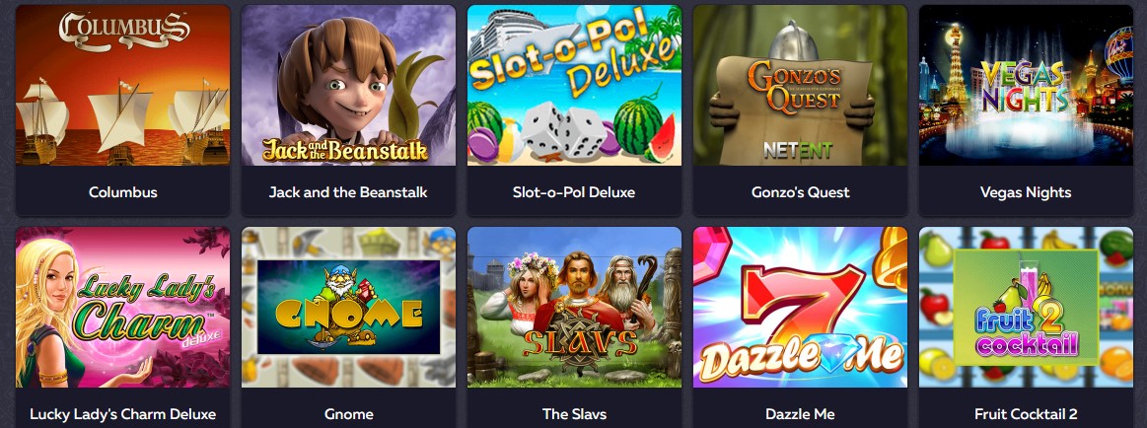Click the Gnome caption text
The width and height of the screenshot is (1147, 428).
[348, 414]
